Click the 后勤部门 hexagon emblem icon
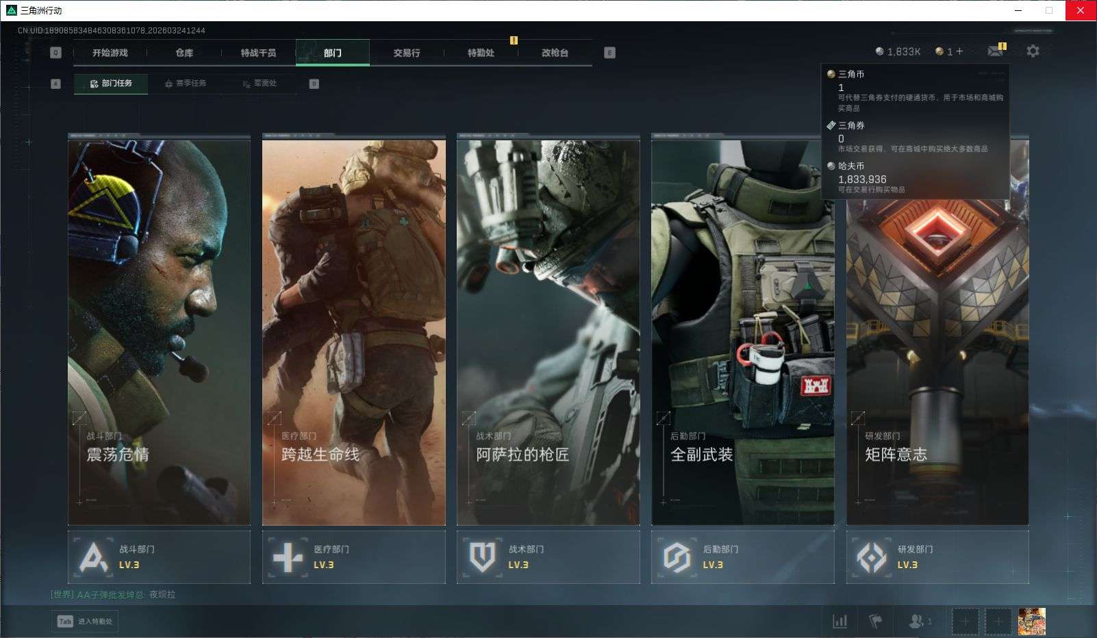 click(677, 557)
